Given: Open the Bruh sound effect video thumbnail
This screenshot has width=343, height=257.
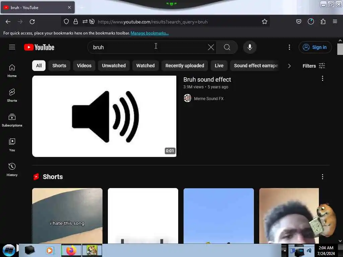Looking at the screenshot, I should (x=104, y=116).
